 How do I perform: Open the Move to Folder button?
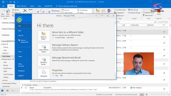click(x=44, y=36)
